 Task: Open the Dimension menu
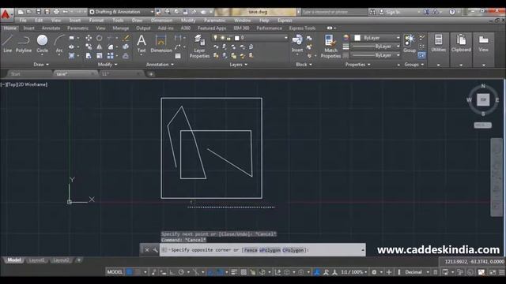click(161, 21)
